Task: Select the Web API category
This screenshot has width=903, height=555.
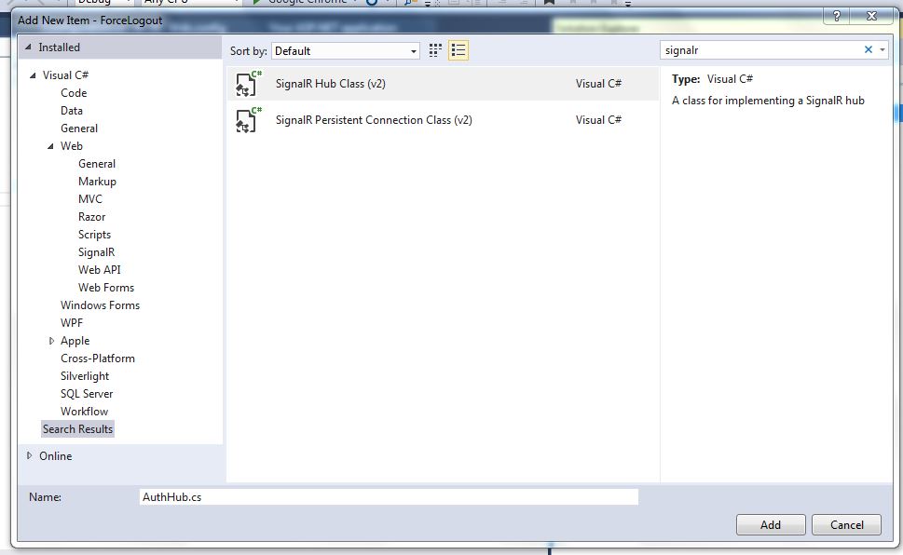Action: click(100, 270)
